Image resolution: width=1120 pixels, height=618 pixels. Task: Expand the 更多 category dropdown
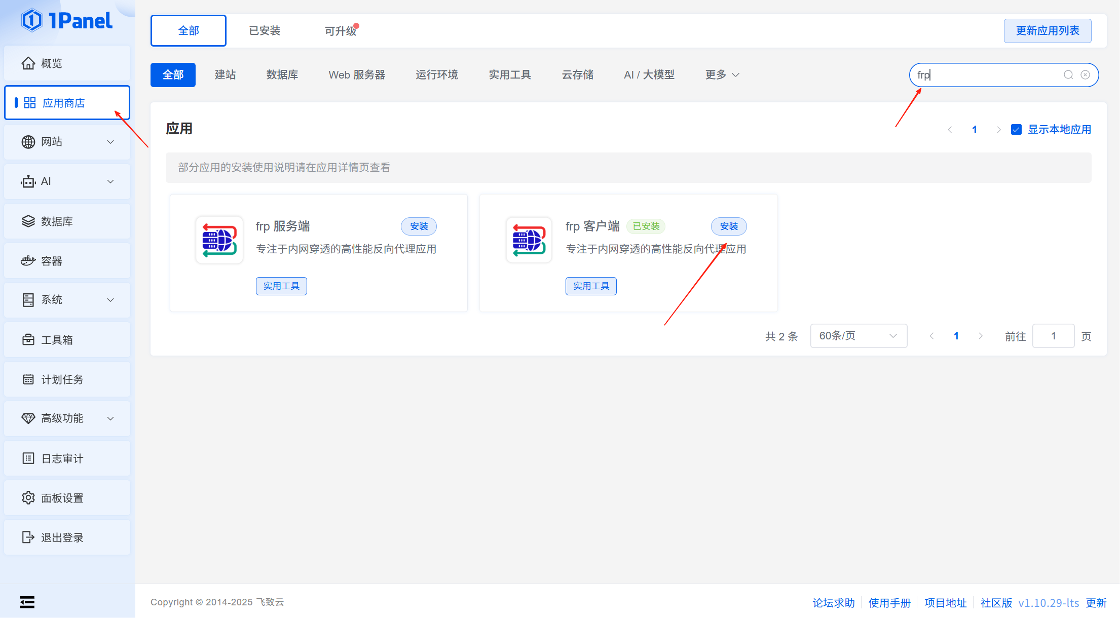722,75
